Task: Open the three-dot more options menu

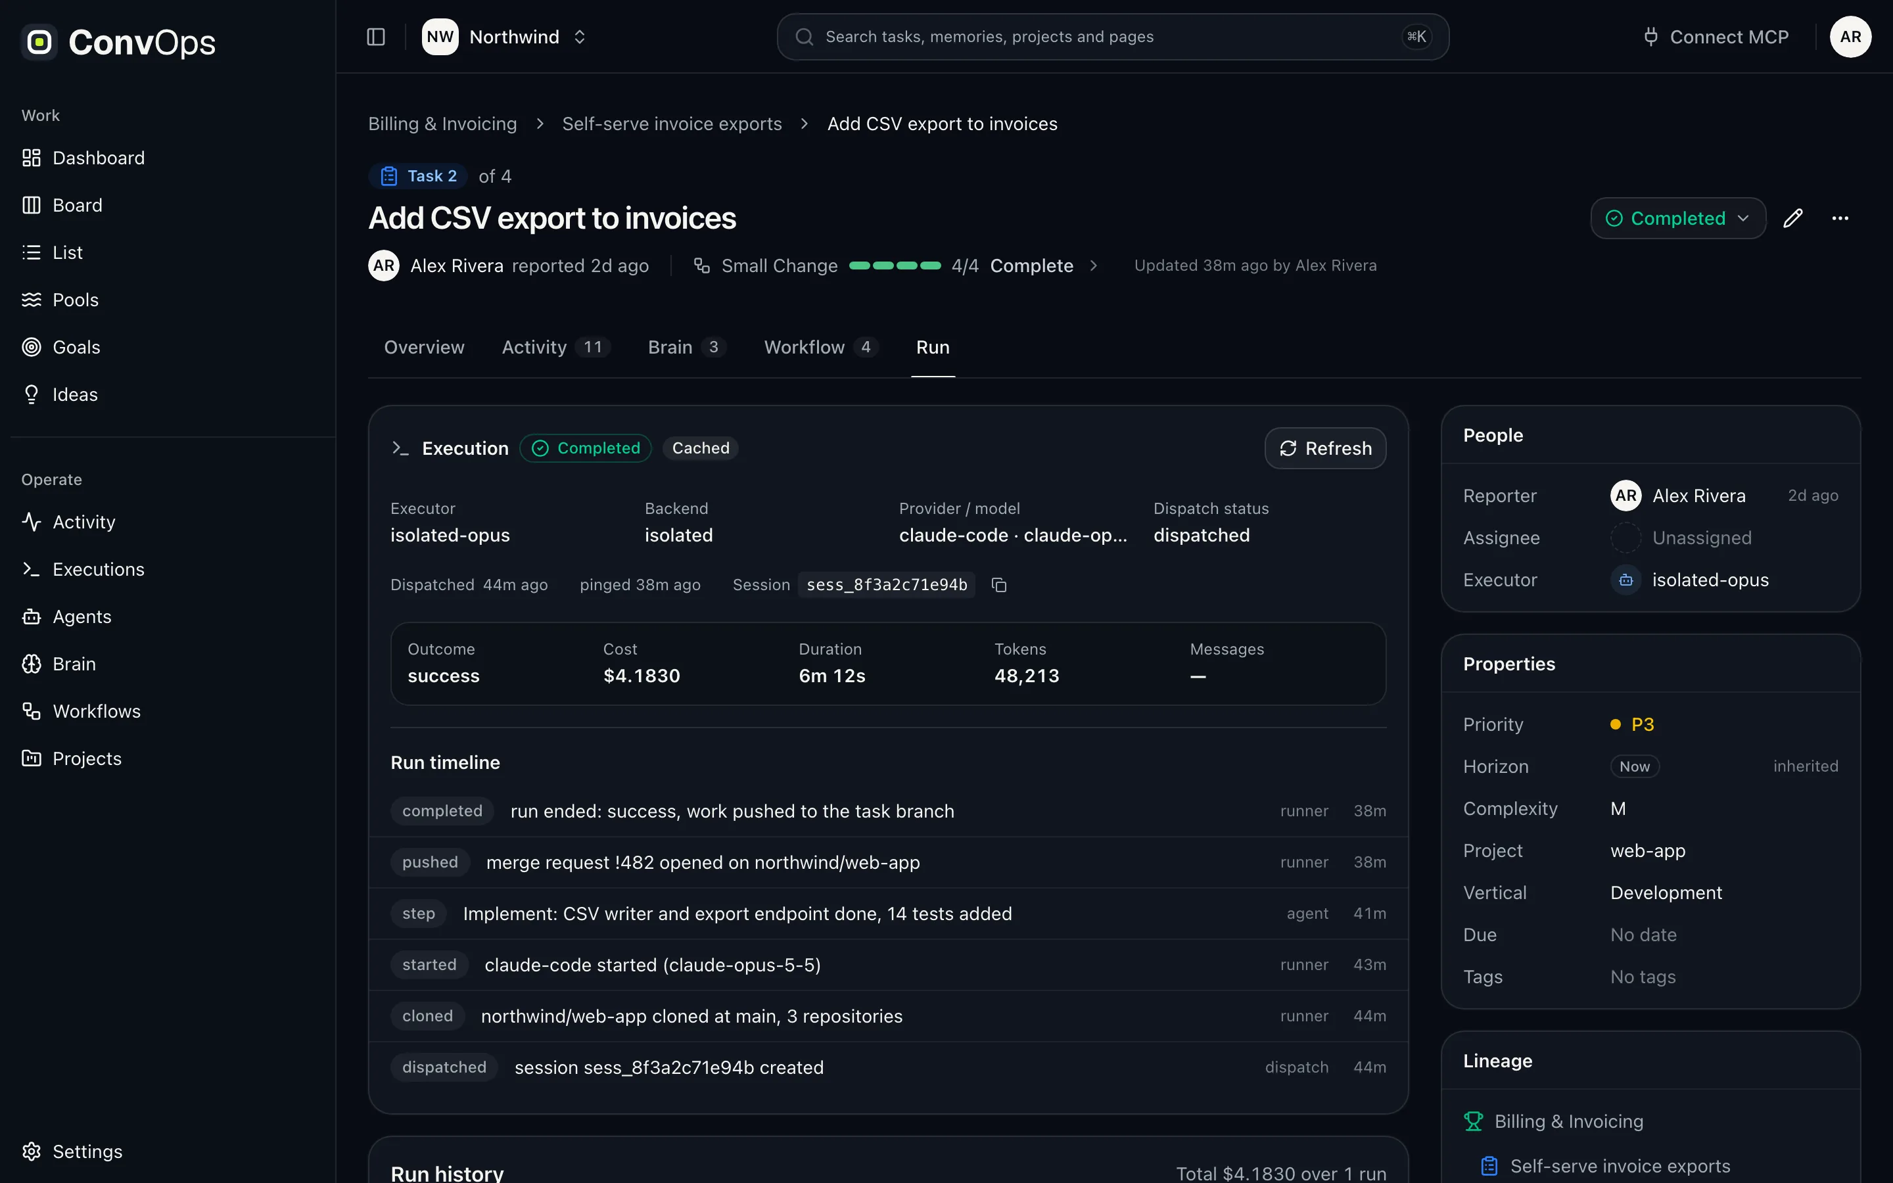Action: tap(1840, 218)
